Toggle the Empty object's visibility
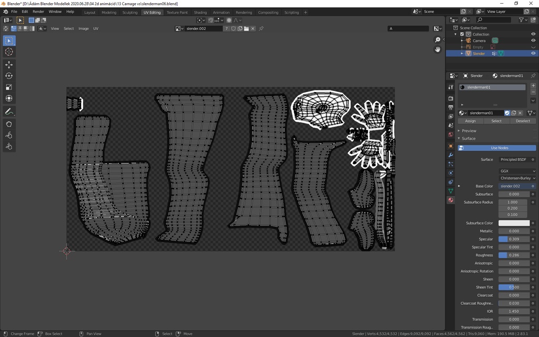This screenshot has height=337, width=539. coord(533,47)
